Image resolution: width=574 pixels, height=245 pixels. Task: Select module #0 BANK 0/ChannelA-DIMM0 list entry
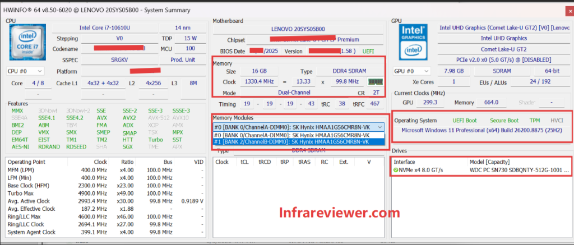point(299,135)
